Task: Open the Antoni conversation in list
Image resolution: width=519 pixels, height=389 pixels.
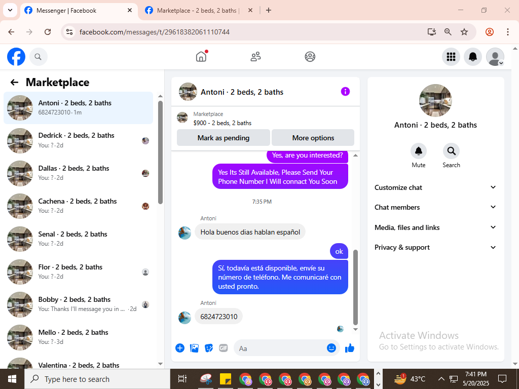Action: tap(78, 108)
